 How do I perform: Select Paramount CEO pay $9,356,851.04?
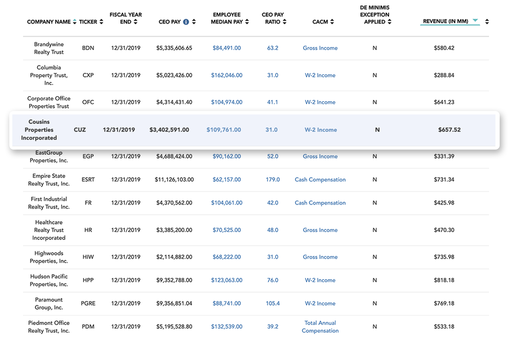pyautogui.click(x=174, y=303)
